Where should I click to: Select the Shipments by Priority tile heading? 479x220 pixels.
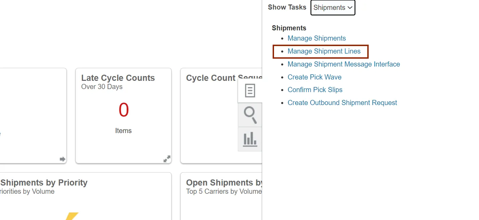coord(44,183)
